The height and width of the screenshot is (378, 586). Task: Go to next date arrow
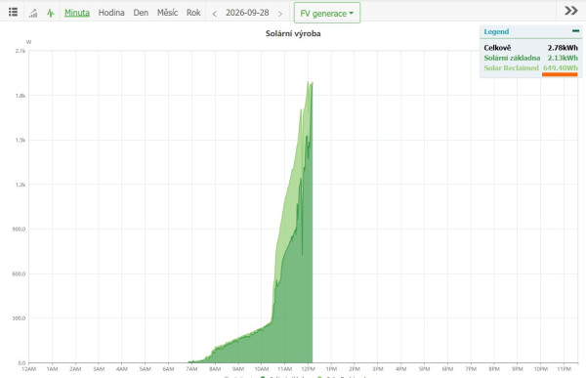(280, 14)
